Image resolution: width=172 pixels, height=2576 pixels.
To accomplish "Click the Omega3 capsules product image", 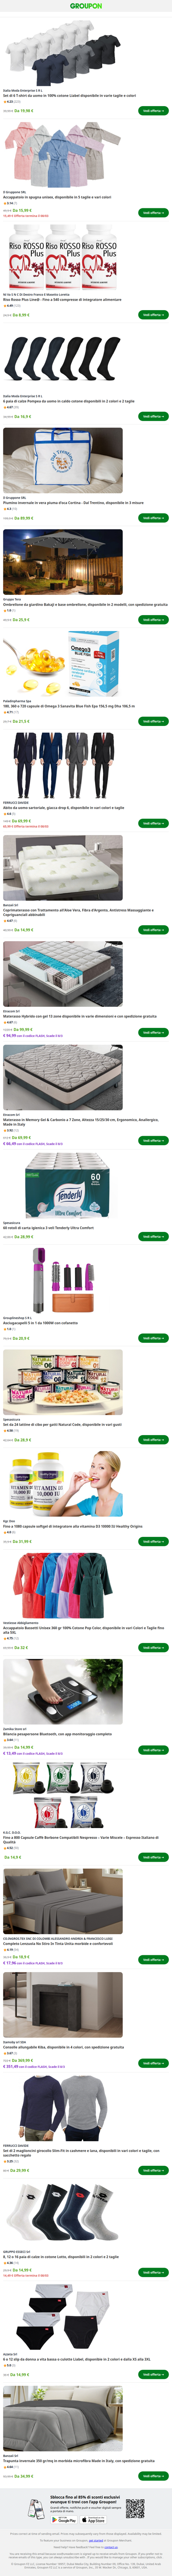I will (x=63, y=666).
